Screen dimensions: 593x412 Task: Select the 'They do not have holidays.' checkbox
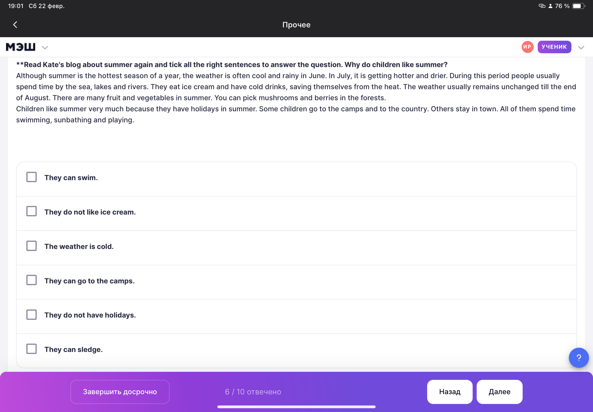click(x=31, y=315)
